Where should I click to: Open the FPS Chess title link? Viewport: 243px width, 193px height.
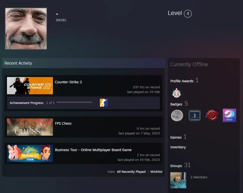[x=63, y=124]
